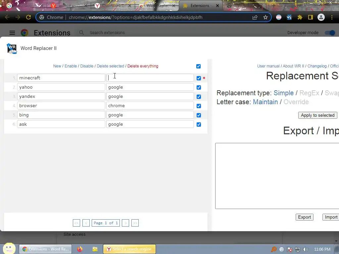339x254 pixels.
Task: Uncheck the minecraft row checkbox
Action: coord(199,78)
